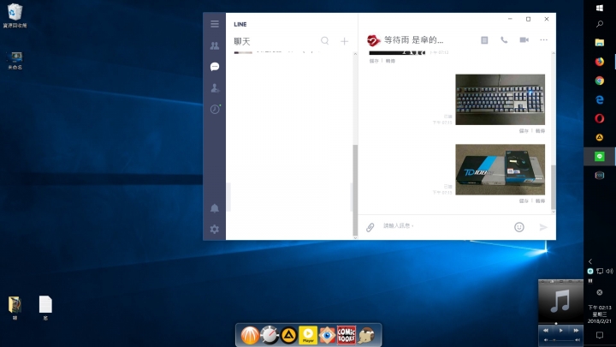Image resolution: width=616 pixels, height=347 pixels.
Task: Open File Explorer from taskbar
Action: [x=600, y=43]
